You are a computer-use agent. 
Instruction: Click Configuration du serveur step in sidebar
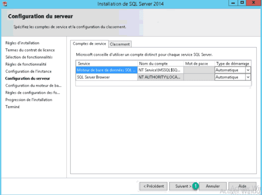[28, 78]
